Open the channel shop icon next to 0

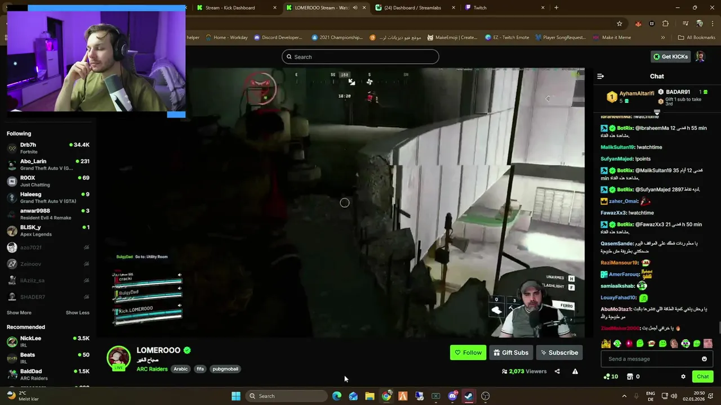point(630,376)
